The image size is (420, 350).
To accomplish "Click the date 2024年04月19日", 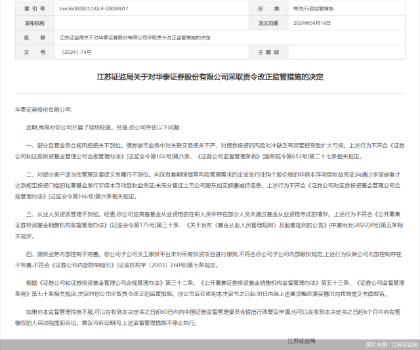I will [x=312, y=23].
